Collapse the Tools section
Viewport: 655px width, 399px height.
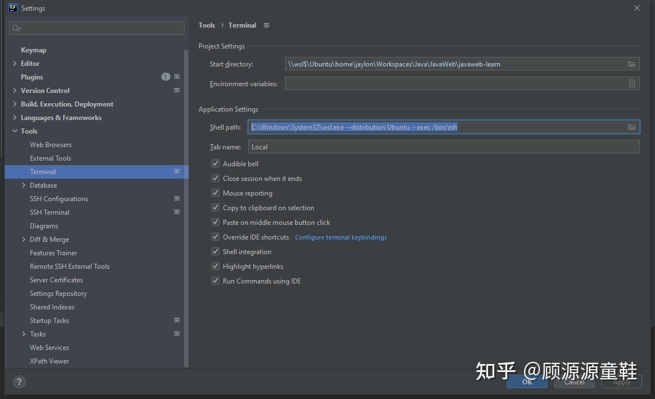tap(15, 131)
